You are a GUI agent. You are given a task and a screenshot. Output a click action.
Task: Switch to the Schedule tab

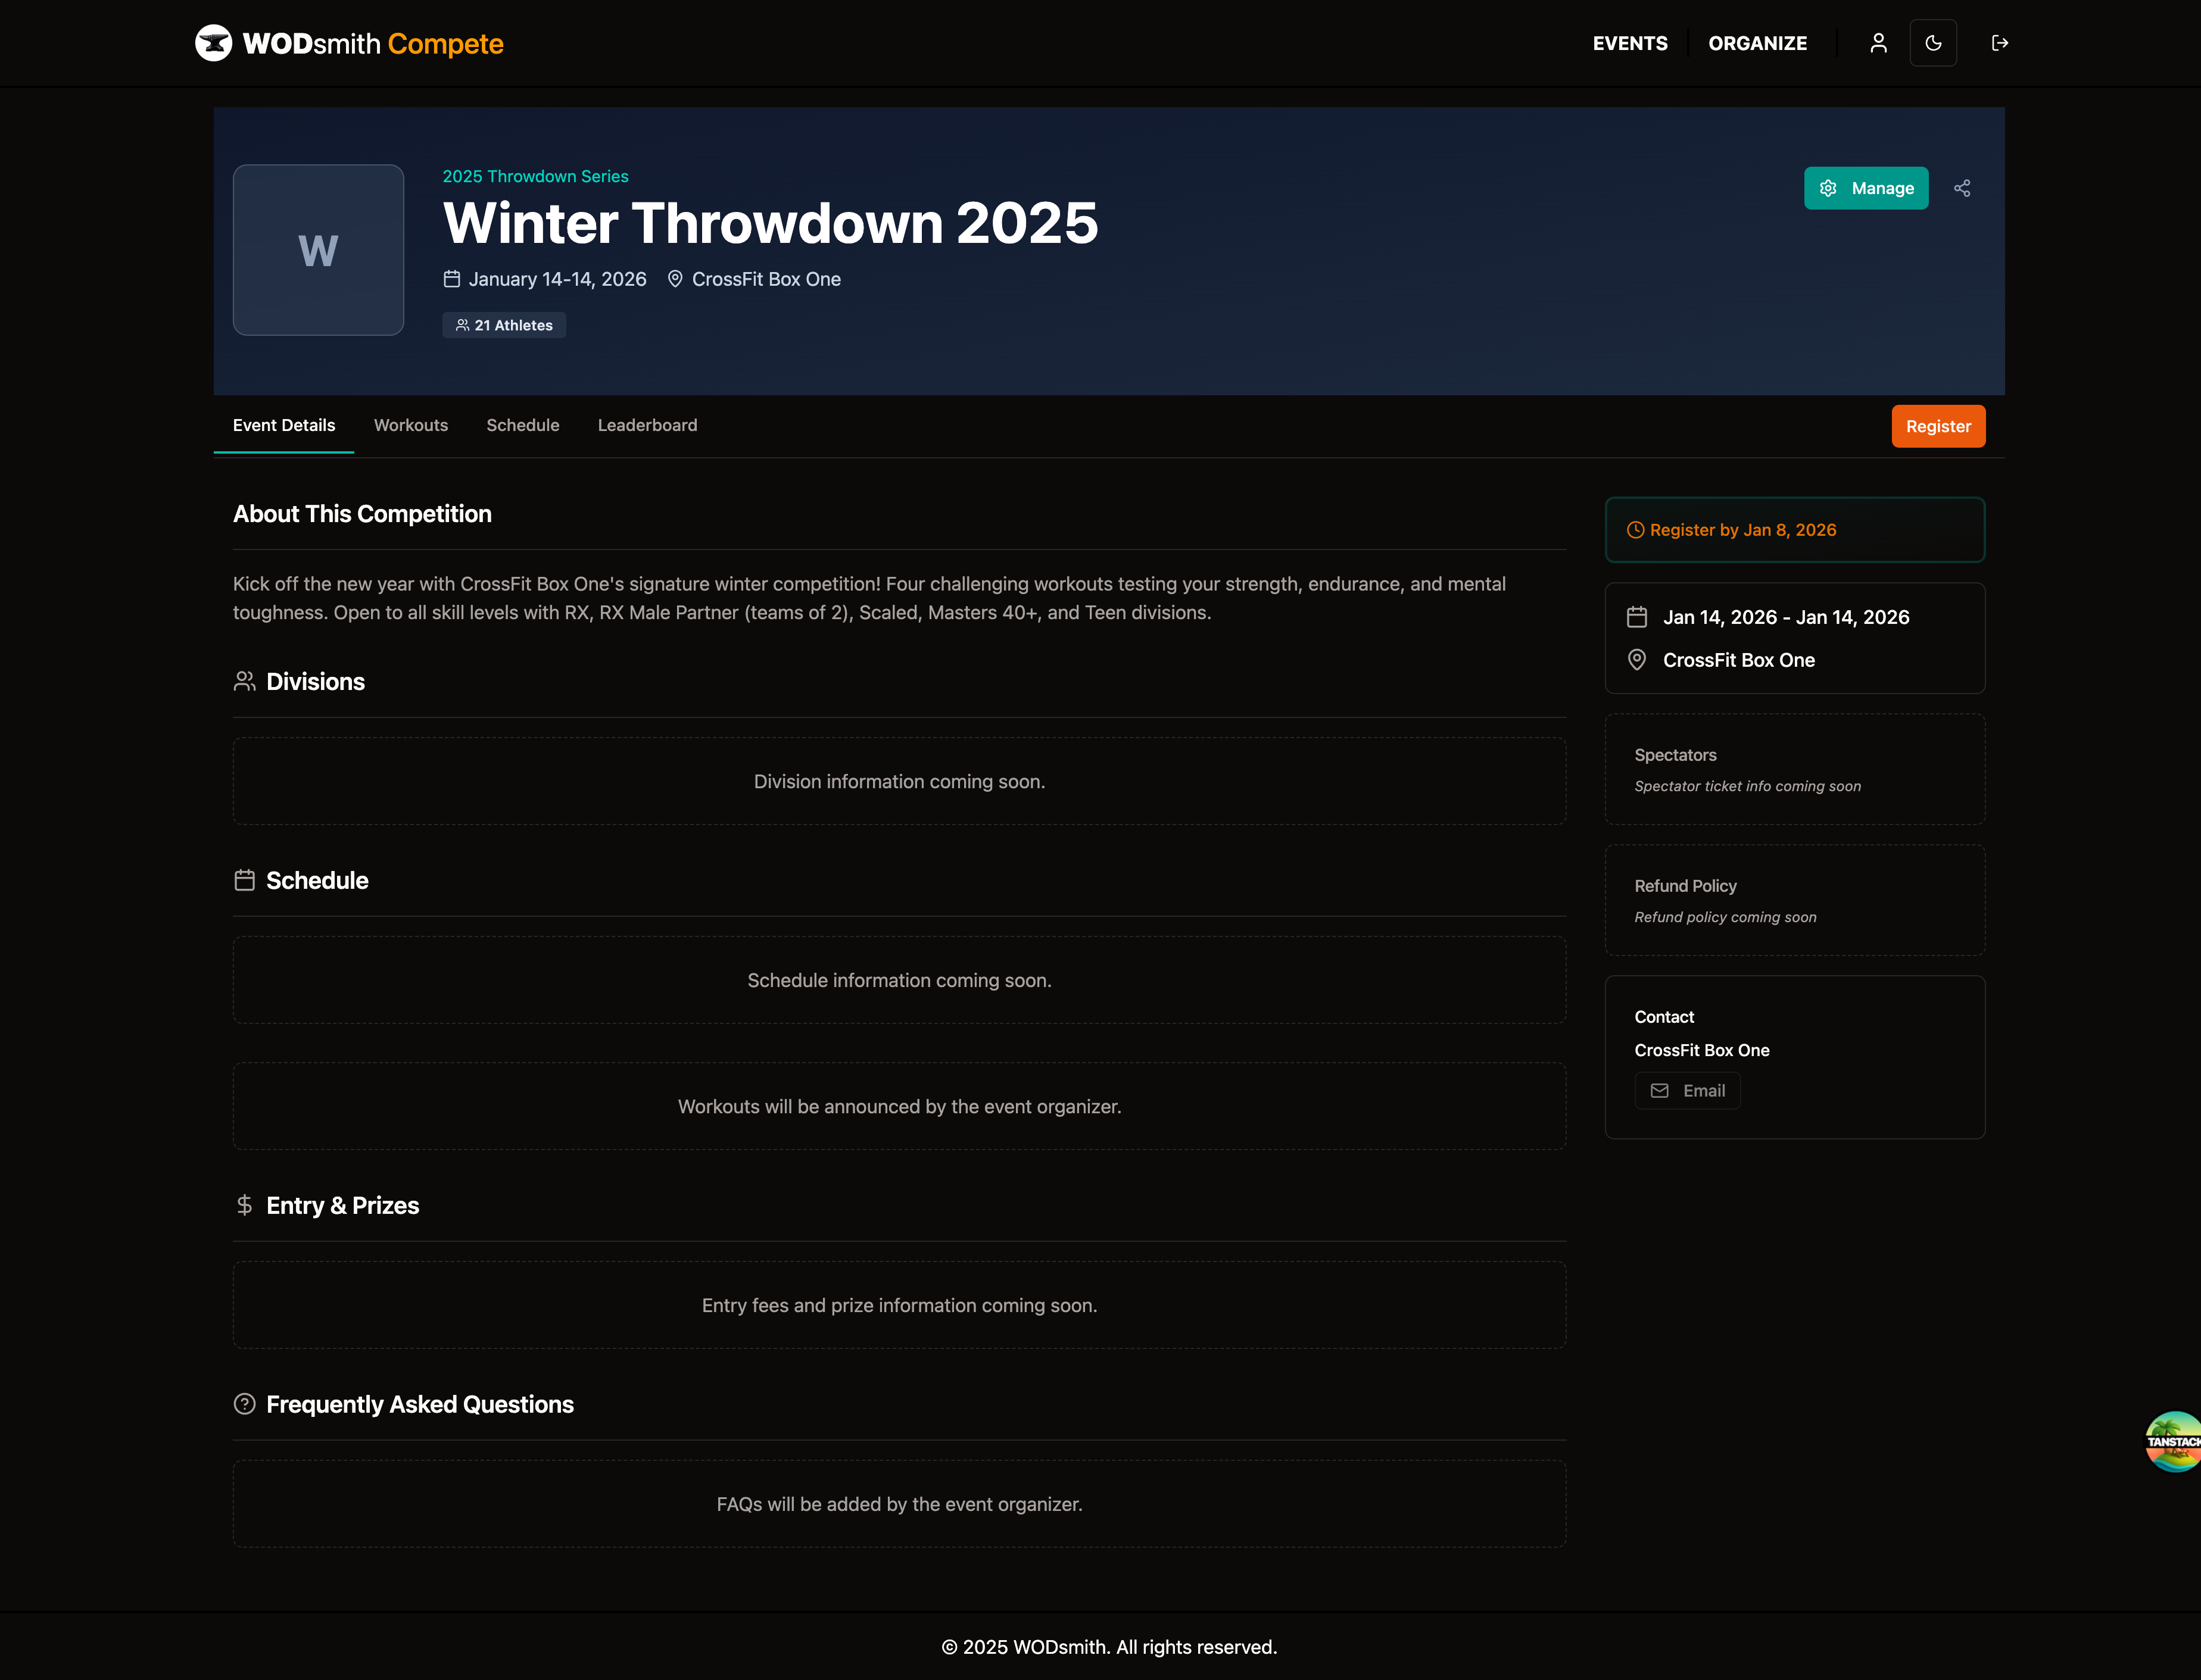point(522,425)
